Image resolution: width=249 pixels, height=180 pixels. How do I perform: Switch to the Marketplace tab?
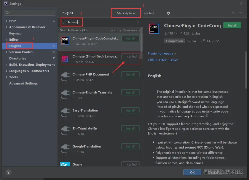[126, 13]
